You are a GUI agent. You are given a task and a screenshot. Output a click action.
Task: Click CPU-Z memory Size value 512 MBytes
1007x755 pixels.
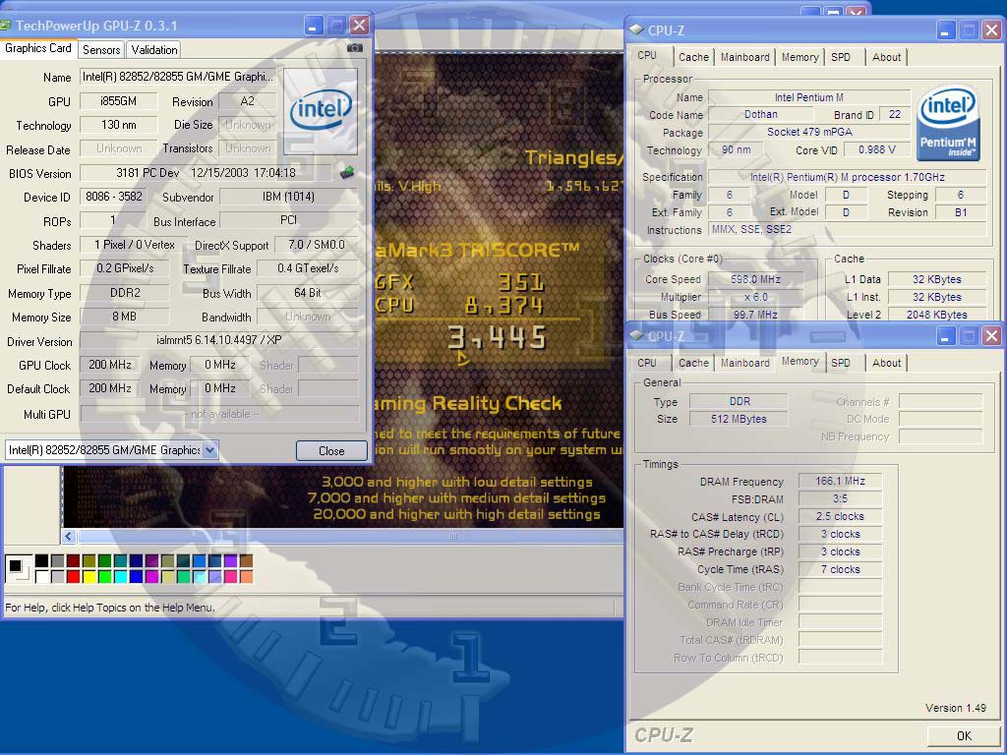click(739, 419)
